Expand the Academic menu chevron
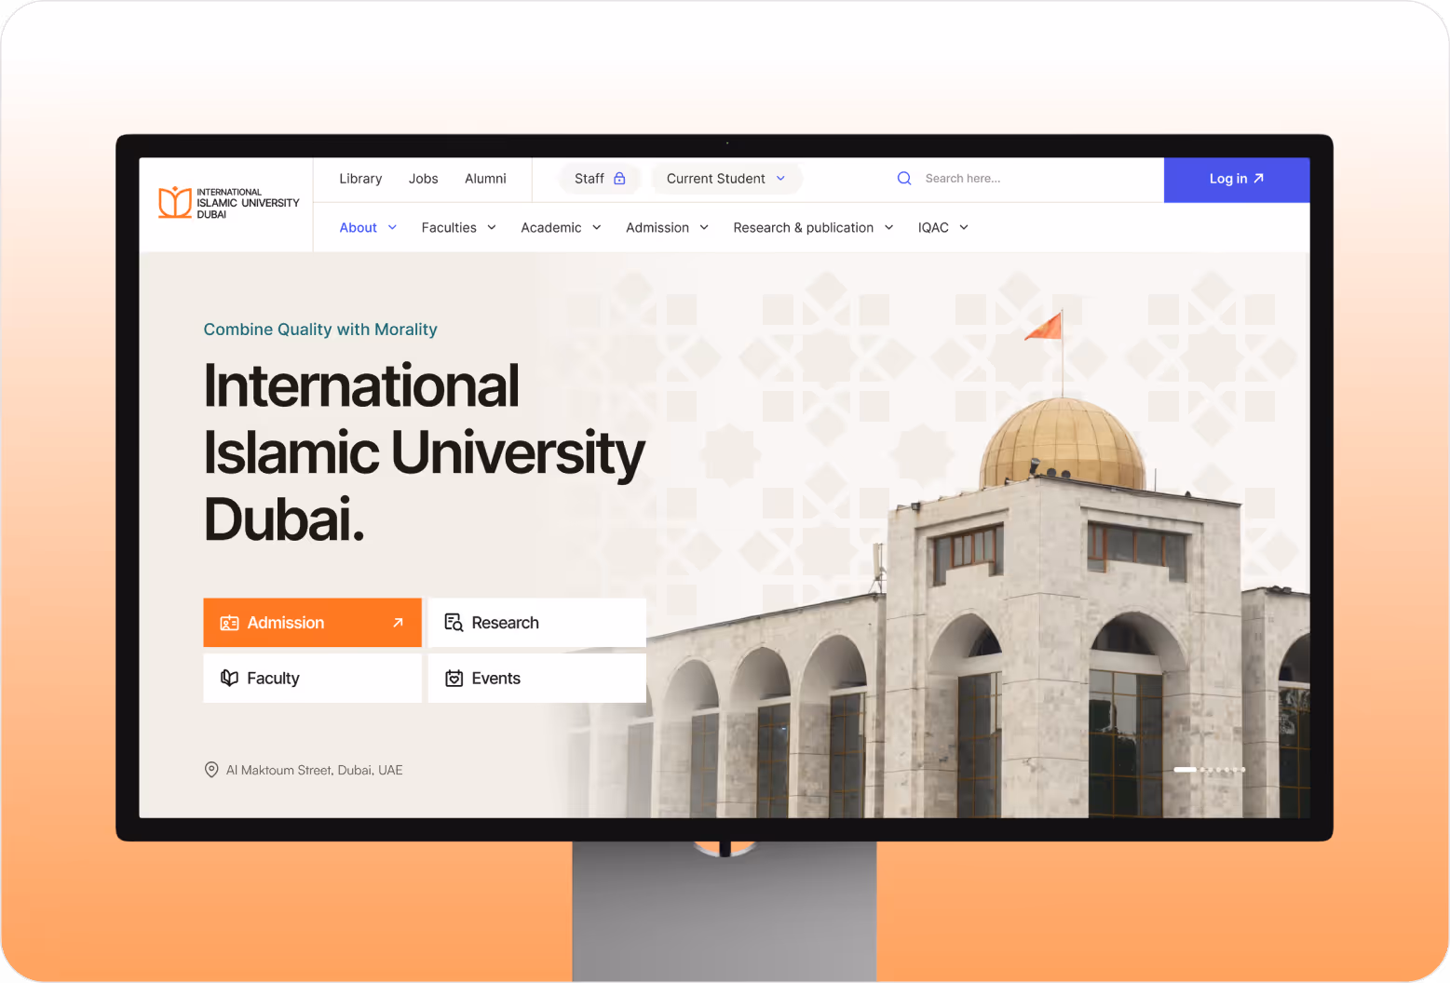This screenshot has width=1450, height=983. pyautogui.click(x=597, y=227)
